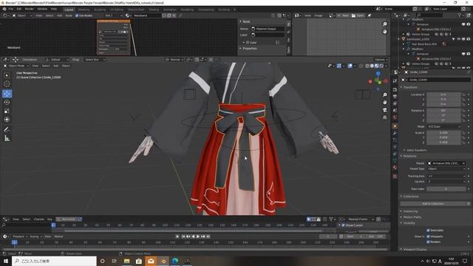Open the Parent Type Object dropdown
Image resolution: width=473 pixels, height=266 pixels.
click(446, 169)
